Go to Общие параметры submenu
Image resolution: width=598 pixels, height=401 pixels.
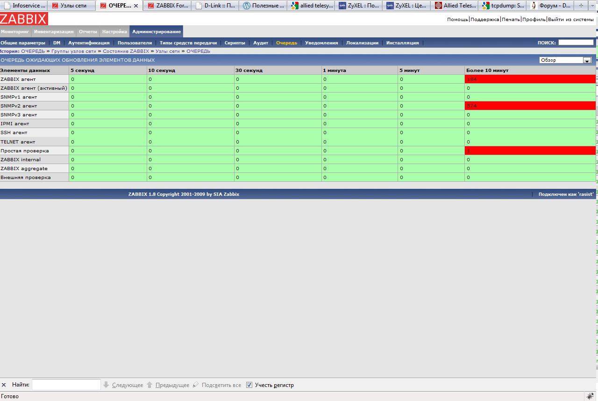[23, 43]
